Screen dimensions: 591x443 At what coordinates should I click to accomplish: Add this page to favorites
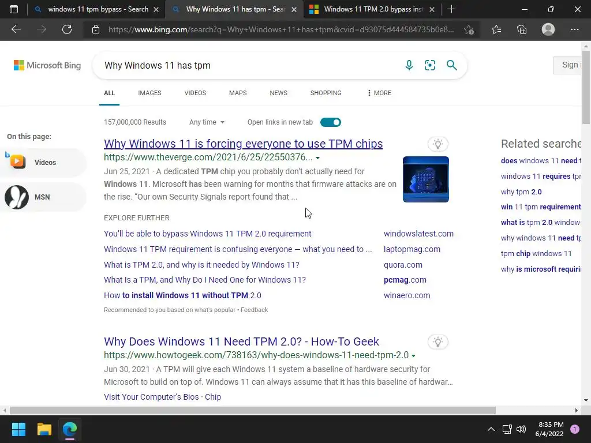tap(469, 29)
